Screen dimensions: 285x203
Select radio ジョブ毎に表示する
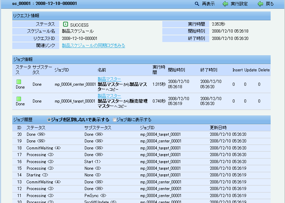[x=114, y=120]
